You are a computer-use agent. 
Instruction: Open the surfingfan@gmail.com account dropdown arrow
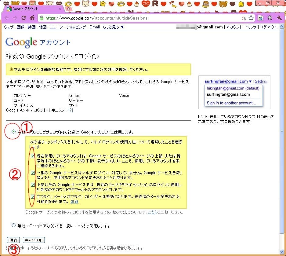[x=250, y=82]
